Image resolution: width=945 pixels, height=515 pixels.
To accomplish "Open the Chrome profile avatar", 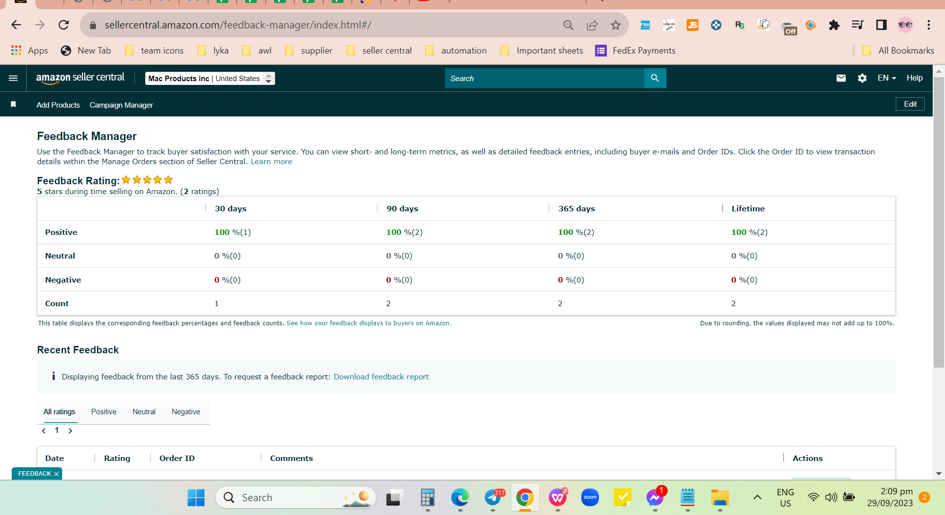I will click(905, 25).
